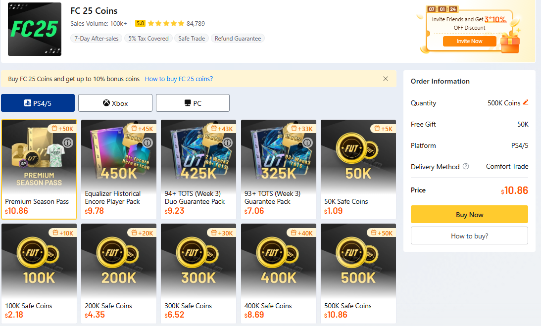Click the $9.23 price text
The height and width of the screenshot is (326, 541).
174,211
